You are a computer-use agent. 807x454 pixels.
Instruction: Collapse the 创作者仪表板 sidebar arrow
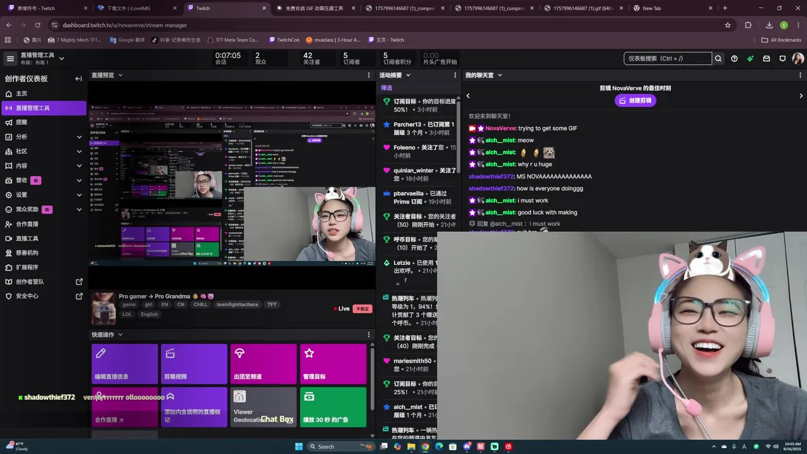[x=78, y=79]
